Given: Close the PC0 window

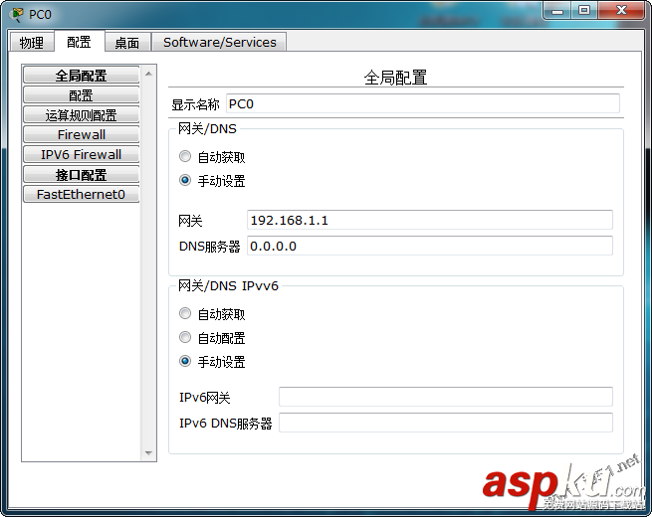Looking at the screenshot, I should click(x=621, y=10).
